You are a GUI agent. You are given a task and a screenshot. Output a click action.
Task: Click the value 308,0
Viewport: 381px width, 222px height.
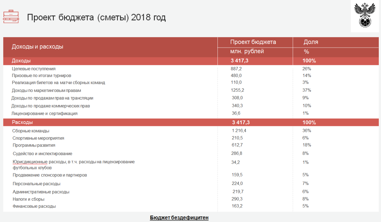(237, 98)
